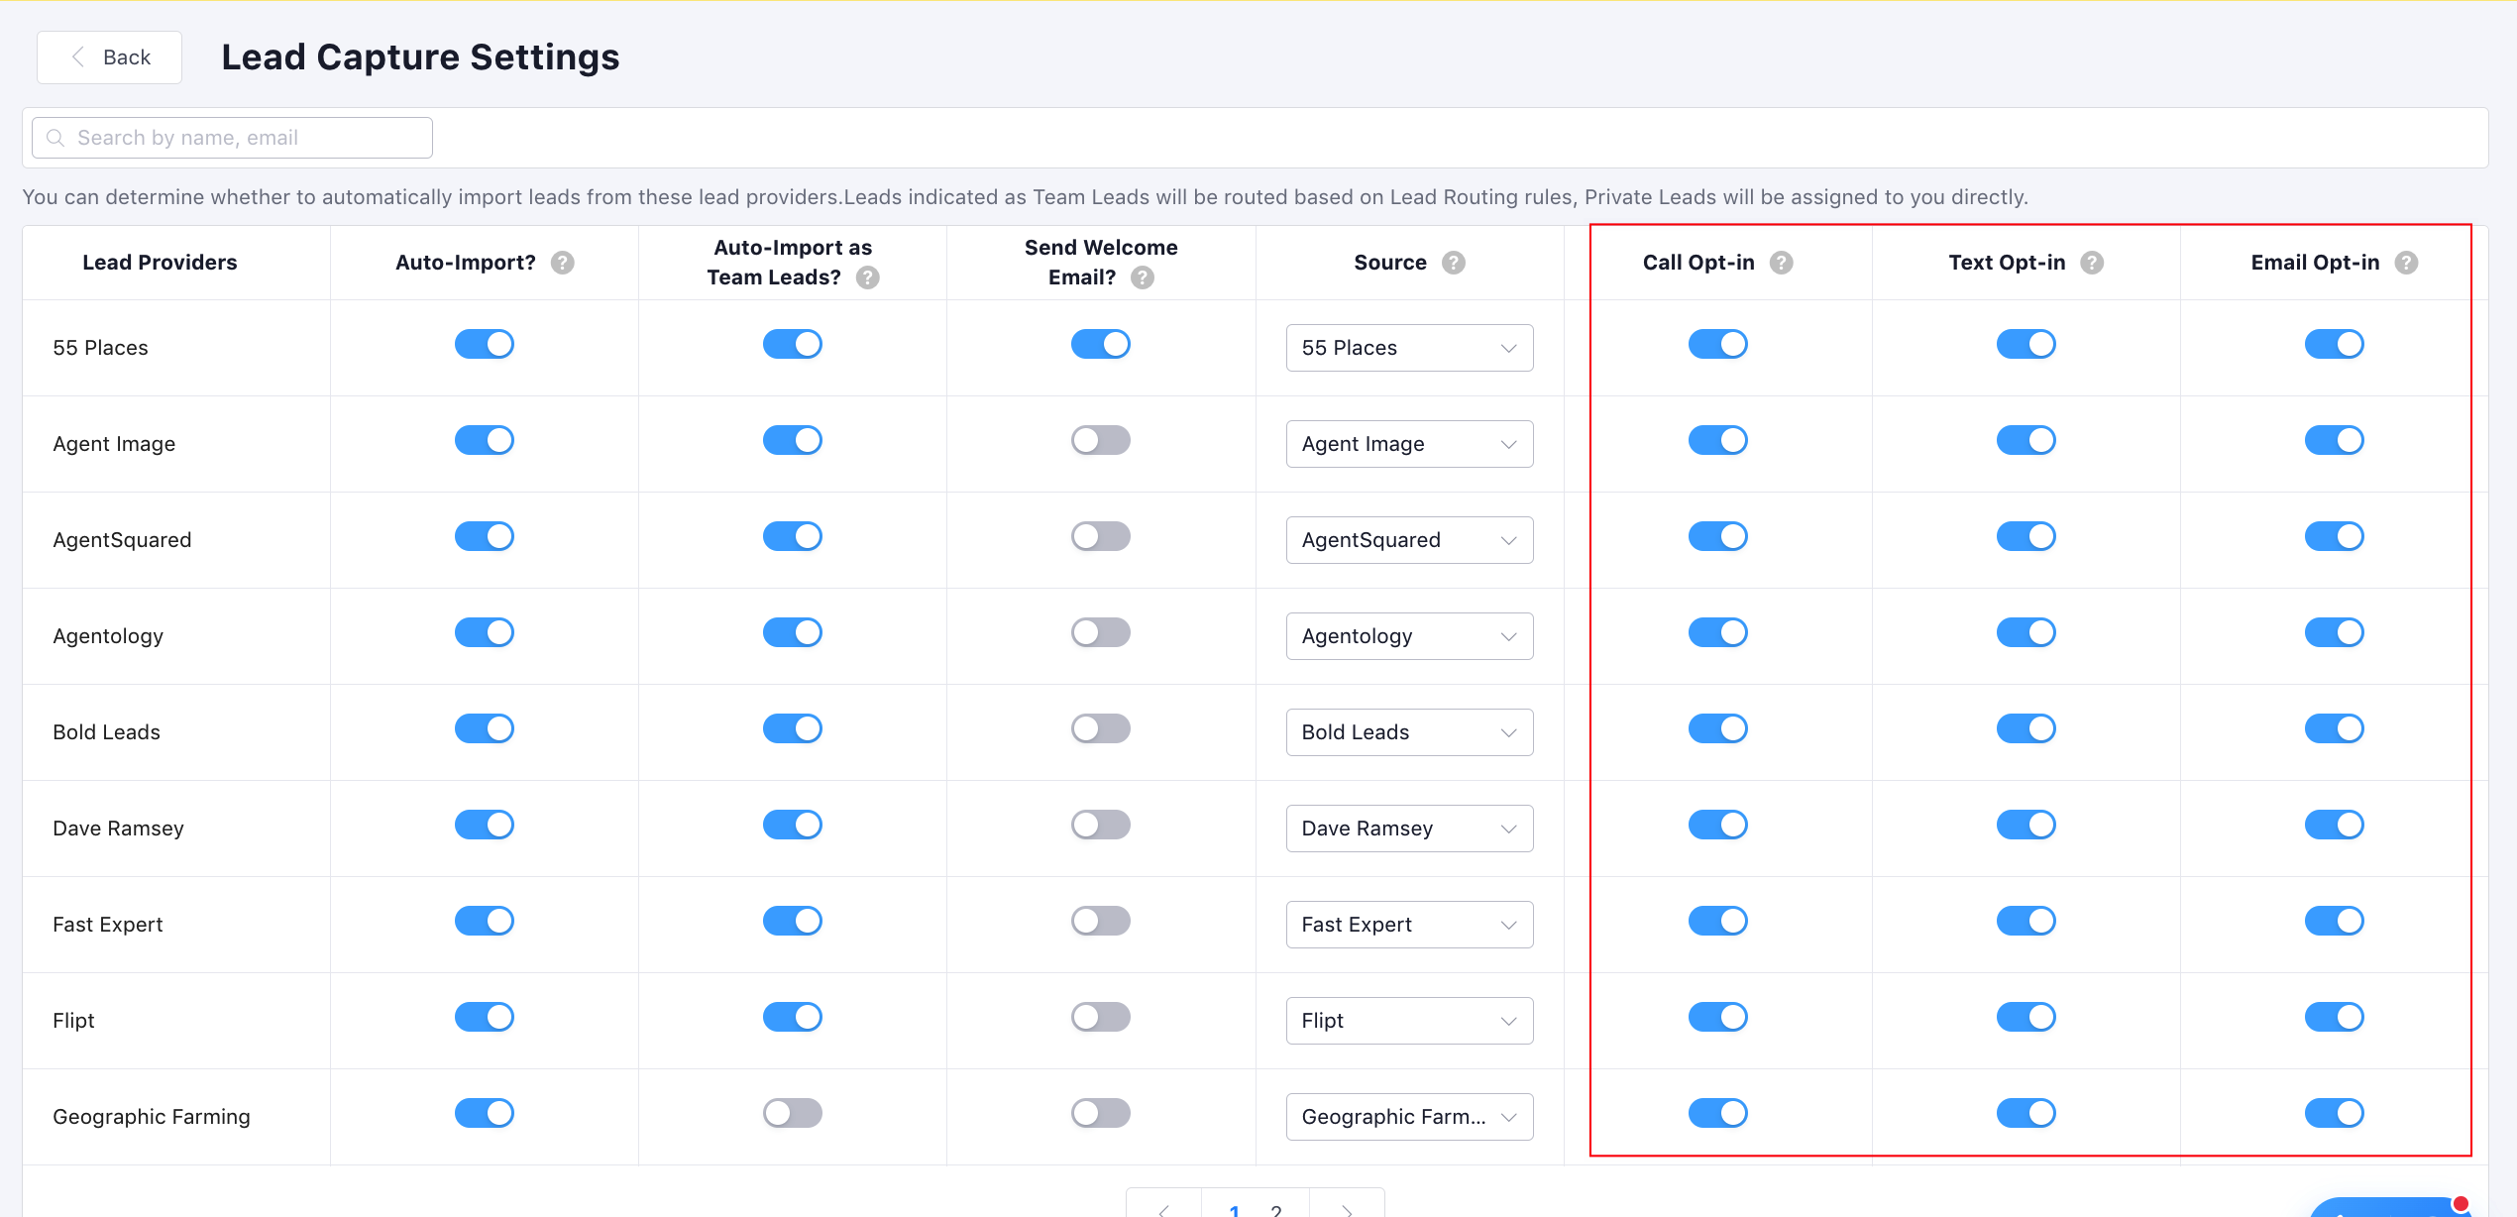Image resolution: width=2517 pixels, height=1217 pixels.
Task: Focus the Search by name, email field
Action: [232, 138]
